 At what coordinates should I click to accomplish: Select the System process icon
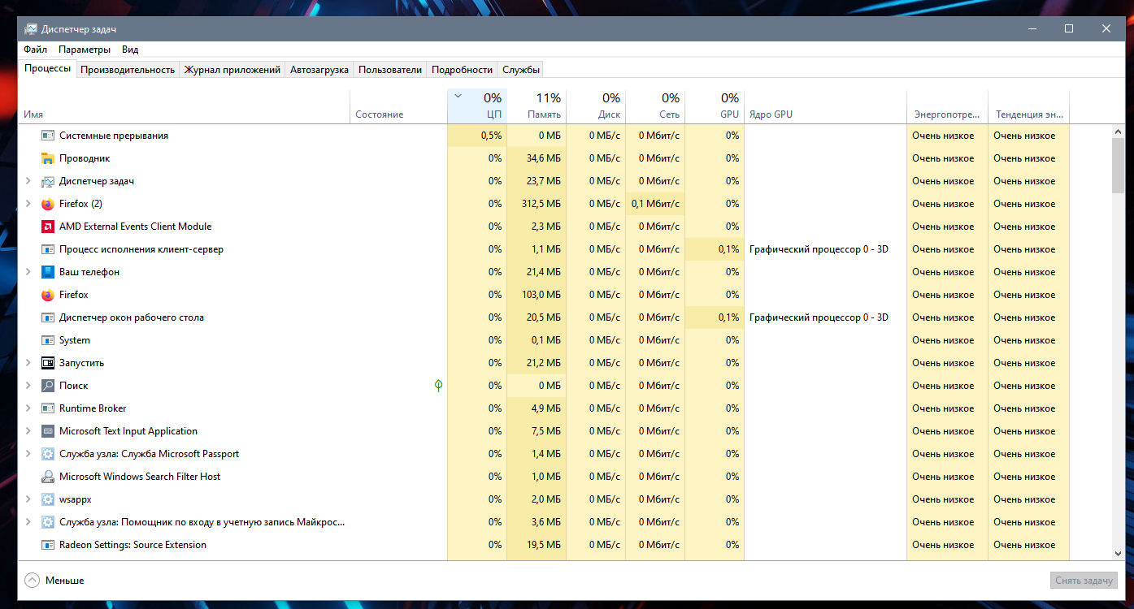click(x=47, y=340)
